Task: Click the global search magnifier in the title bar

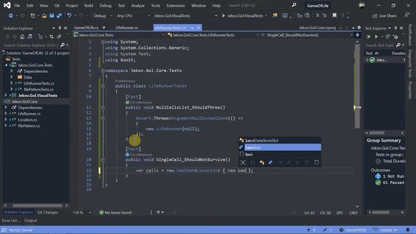Action: 294,5
